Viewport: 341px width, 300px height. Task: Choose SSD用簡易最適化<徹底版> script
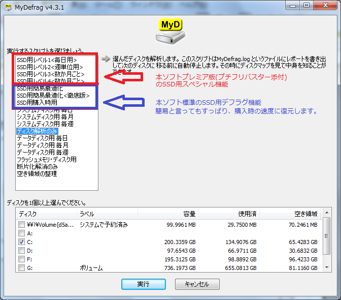coord(53,95)
